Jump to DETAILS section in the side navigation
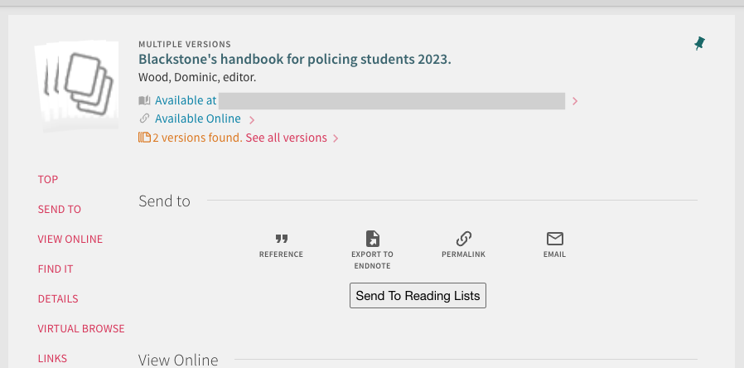 58,299
